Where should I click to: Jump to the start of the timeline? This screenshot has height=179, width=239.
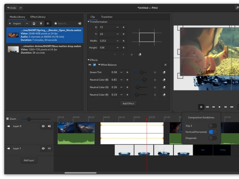pyautogui.click(x=207, y=107)
